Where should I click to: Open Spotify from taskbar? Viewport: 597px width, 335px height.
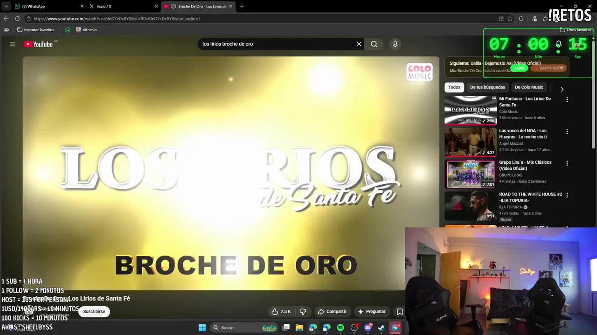(x=340, y=328)
